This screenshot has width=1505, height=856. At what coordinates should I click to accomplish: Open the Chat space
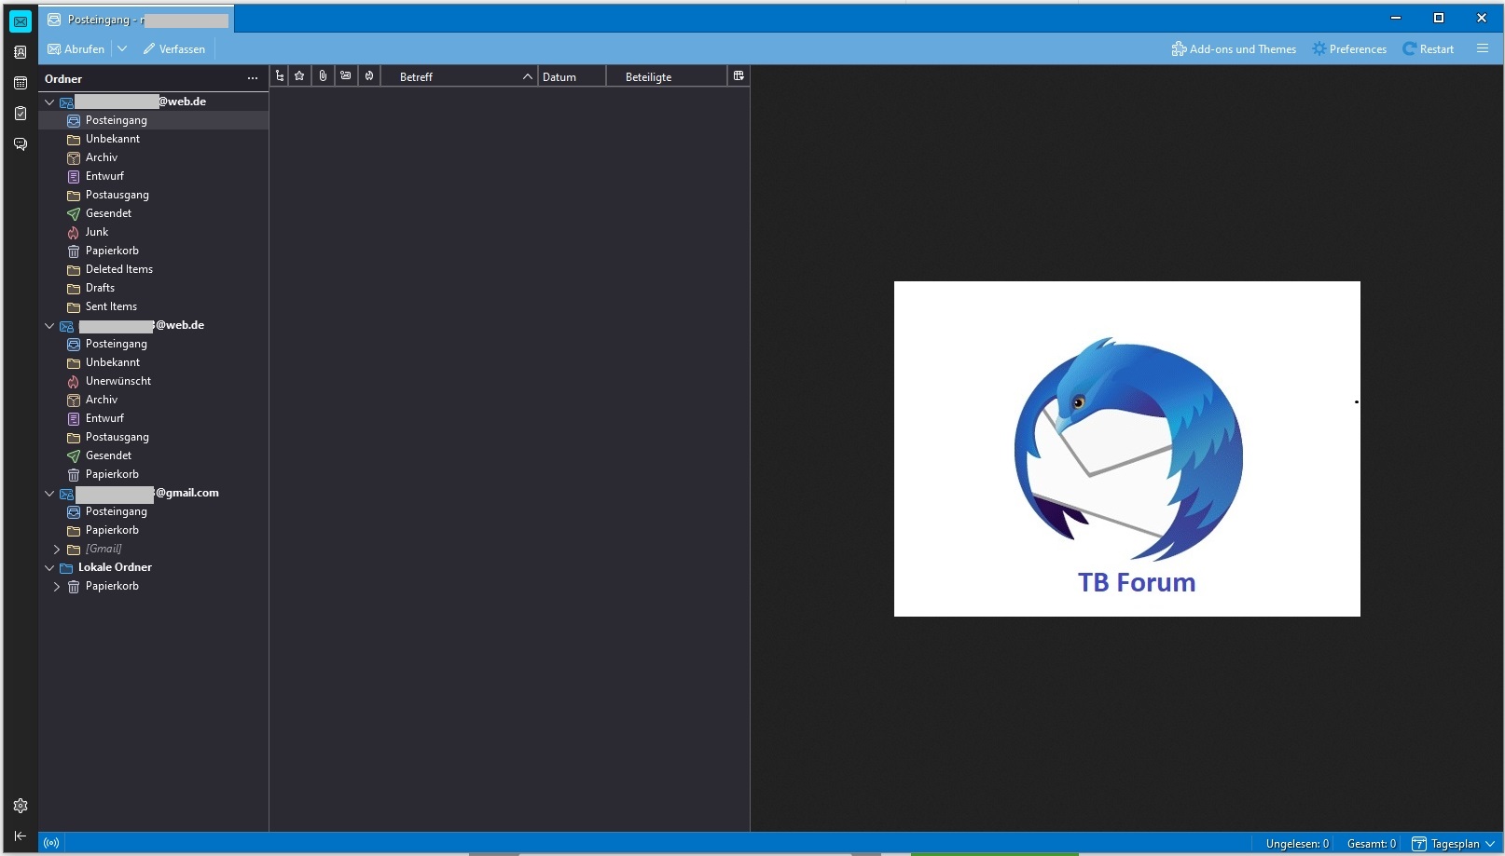(x=21, y=144)
